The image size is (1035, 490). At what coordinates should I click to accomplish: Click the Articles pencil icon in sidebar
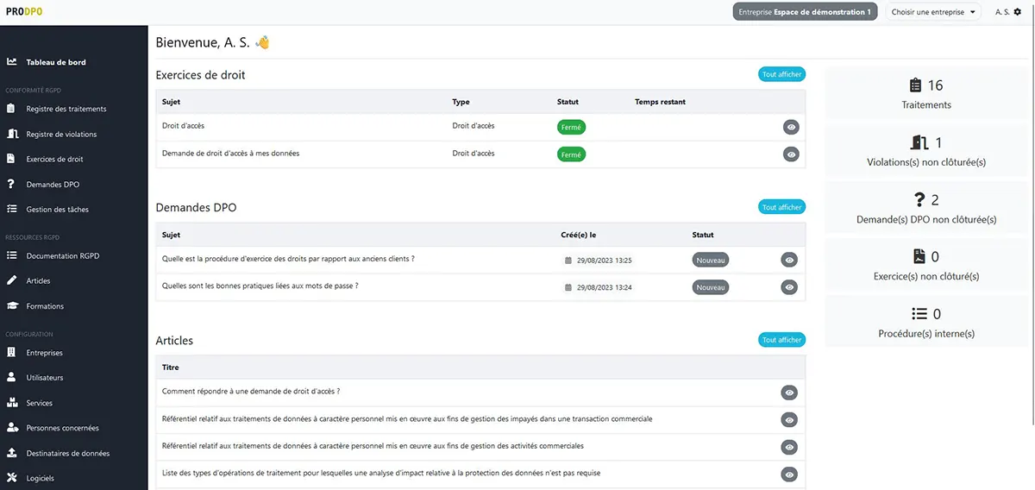click(11, 280)
